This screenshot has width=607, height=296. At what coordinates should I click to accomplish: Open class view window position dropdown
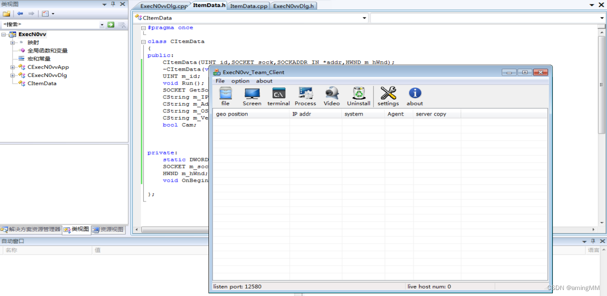coord(104,4)
